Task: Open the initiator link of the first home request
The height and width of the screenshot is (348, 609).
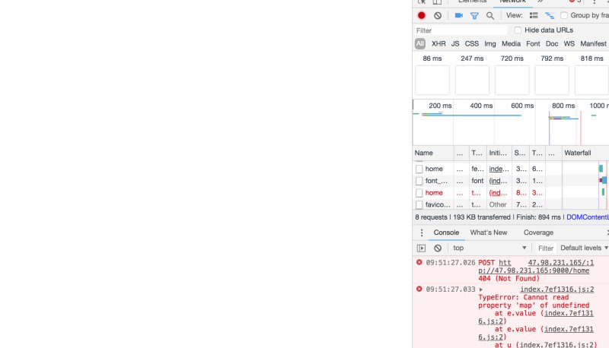Action: (499, 169)
